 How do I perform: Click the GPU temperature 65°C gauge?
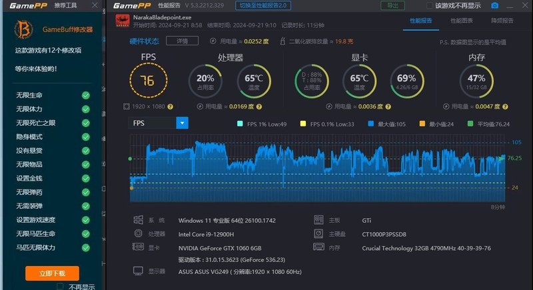point(359,81)
